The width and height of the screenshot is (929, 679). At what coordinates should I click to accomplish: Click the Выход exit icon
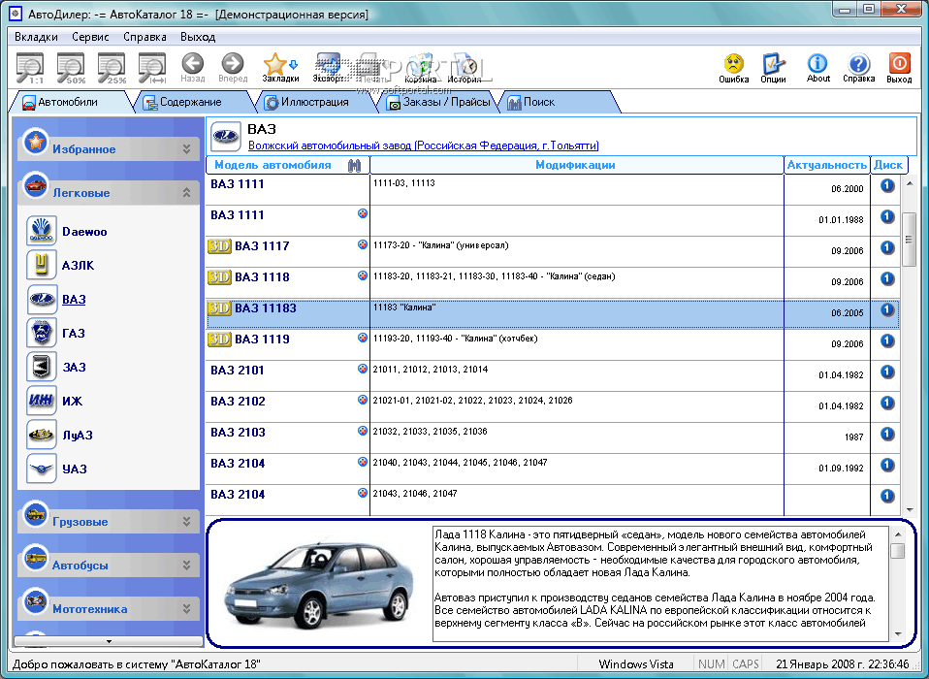pyautogui.click(x=898, y=64)
